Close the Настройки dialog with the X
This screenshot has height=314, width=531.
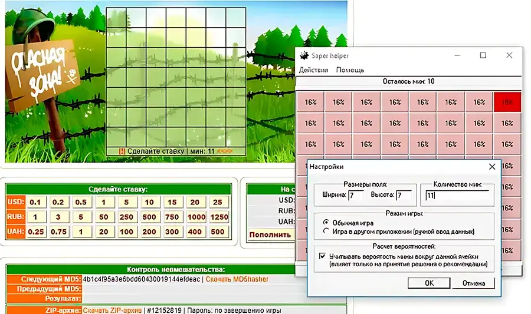point(492,167)
